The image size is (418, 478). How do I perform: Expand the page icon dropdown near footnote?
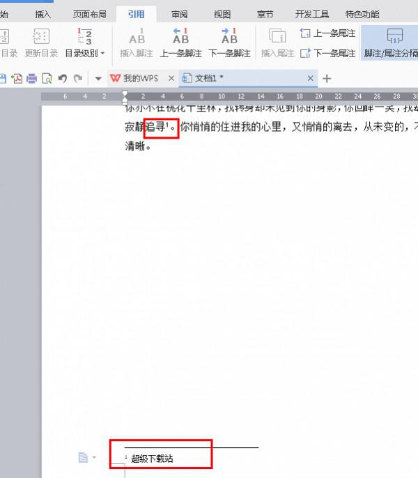pos(94,458)
